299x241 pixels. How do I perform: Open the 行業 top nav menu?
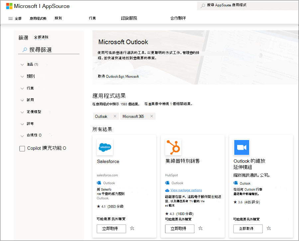92,18
